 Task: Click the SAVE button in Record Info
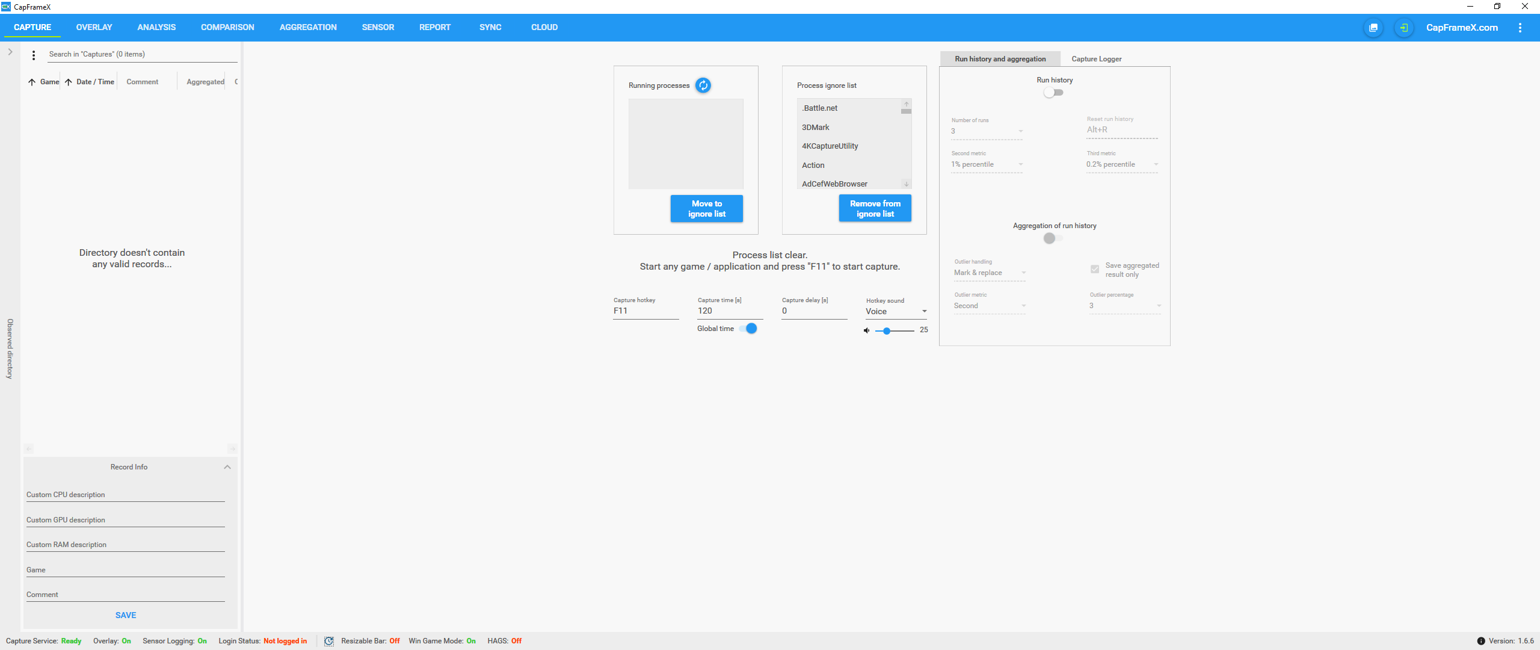pyautogui.click(x=126, y=615)
